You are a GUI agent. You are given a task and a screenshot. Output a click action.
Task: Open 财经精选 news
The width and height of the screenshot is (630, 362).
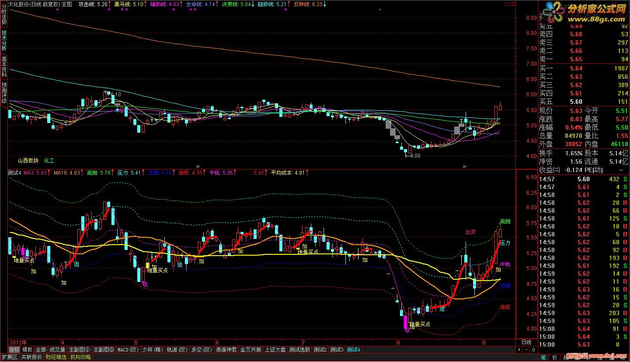[56, 357]
